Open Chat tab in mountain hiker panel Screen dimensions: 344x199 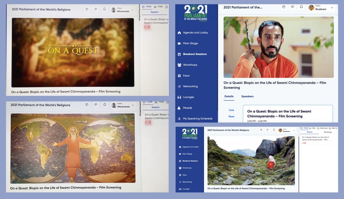coord(304,128)
